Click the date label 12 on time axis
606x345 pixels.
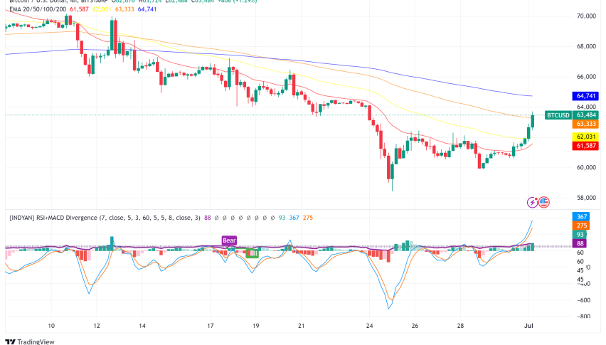click(x=97, y=326)
